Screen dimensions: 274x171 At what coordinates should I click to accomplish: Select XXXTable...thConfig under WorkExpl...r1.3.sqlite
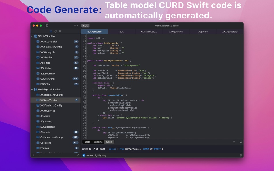pyautogui.click(x=55, y=105)
